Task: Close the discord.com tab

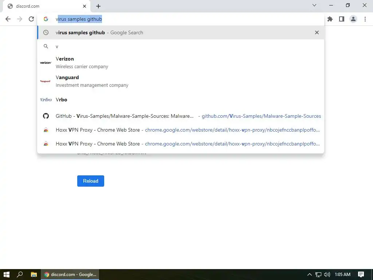Action: pyautogui.click(x=85, y=6)
